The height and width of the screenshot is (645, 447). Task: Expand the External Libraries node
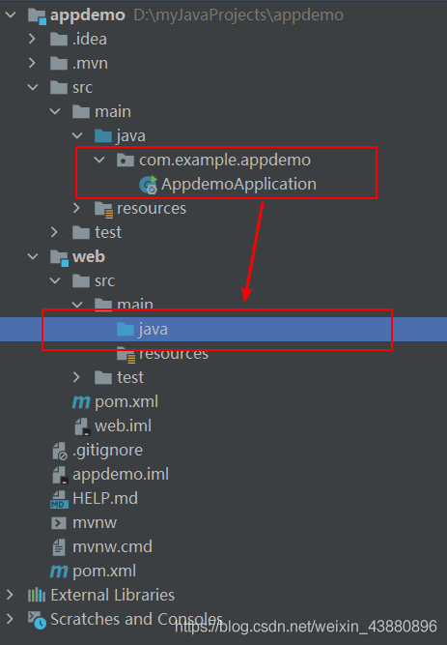point(10,595)
